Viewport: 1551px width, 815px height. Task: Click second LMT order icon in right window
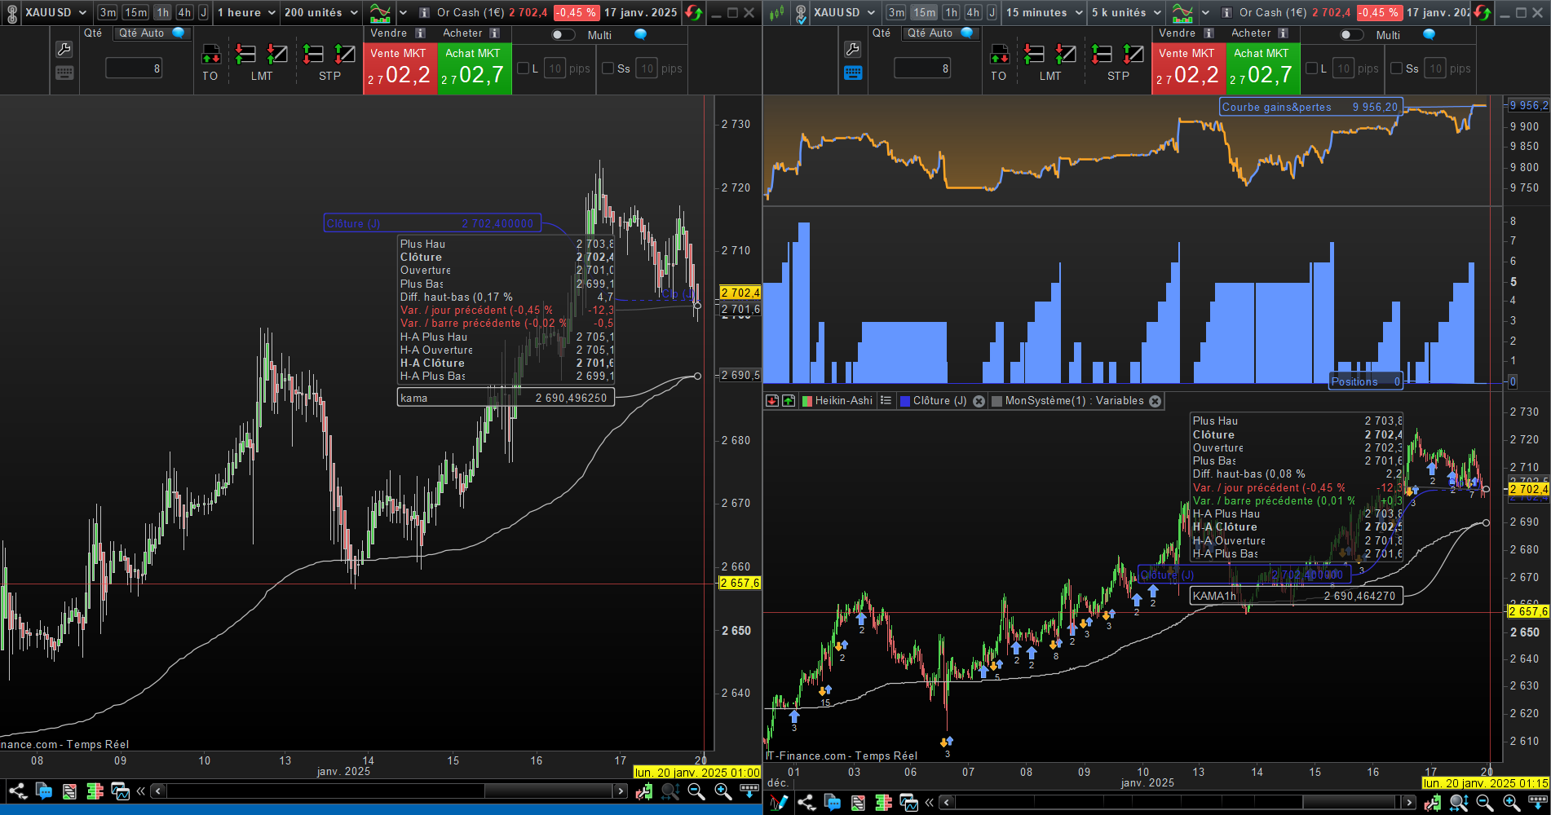(1066, 55)
